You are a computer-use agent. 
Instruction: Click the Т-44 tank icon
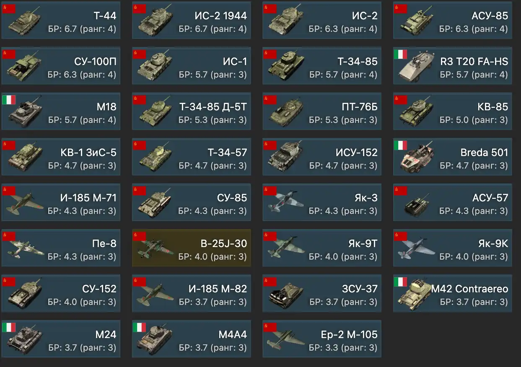pos(25,21)
